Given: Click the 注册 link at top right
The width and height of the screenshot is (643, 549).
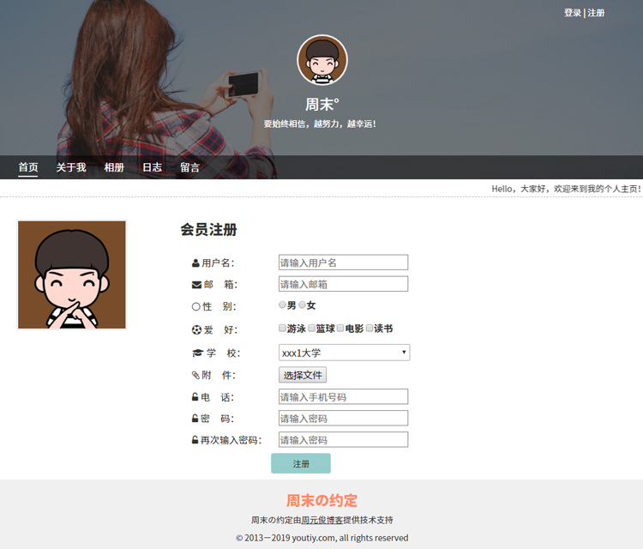Looking at the screenshot, I should pyautogui.click(x=596, y=13).
